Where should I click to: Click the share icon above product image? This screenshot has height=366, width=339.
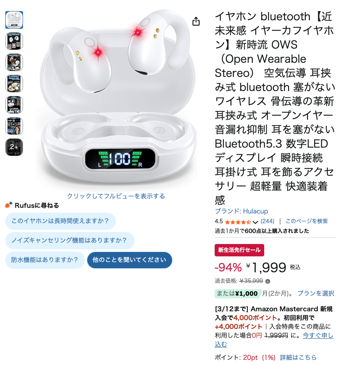click(196, 21)
